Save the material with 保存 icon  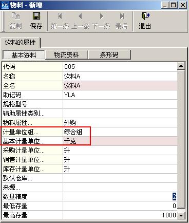[36, 21]
